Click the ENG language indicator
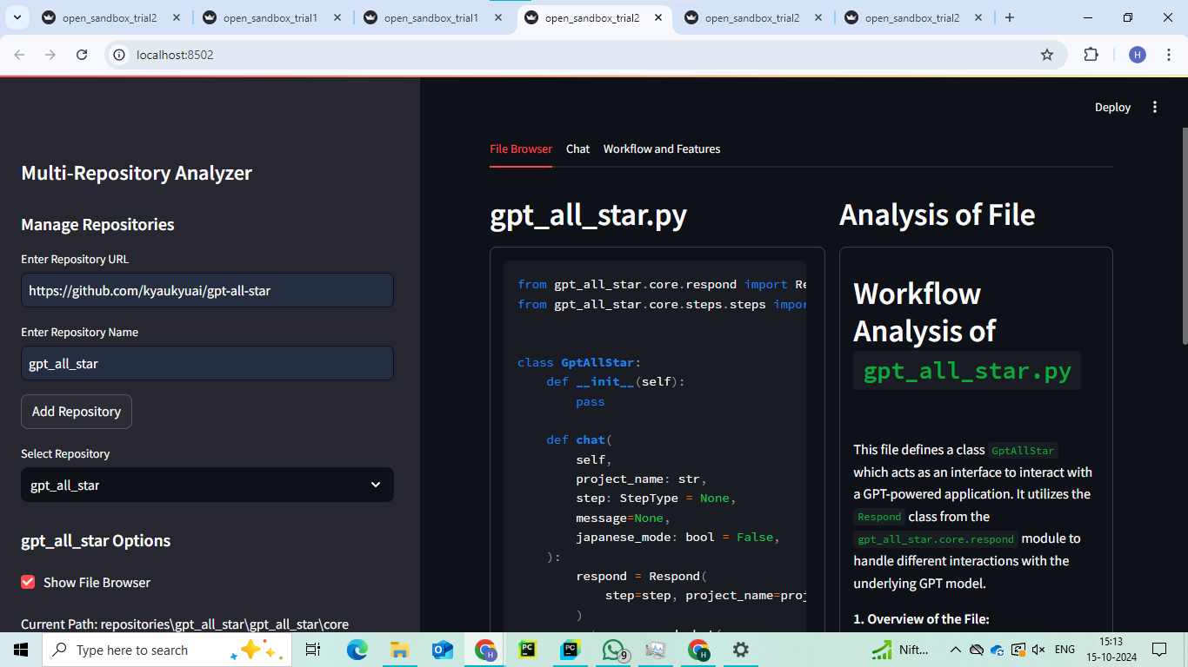The width and height of the screenshot is (1188, 667). 1065,650
